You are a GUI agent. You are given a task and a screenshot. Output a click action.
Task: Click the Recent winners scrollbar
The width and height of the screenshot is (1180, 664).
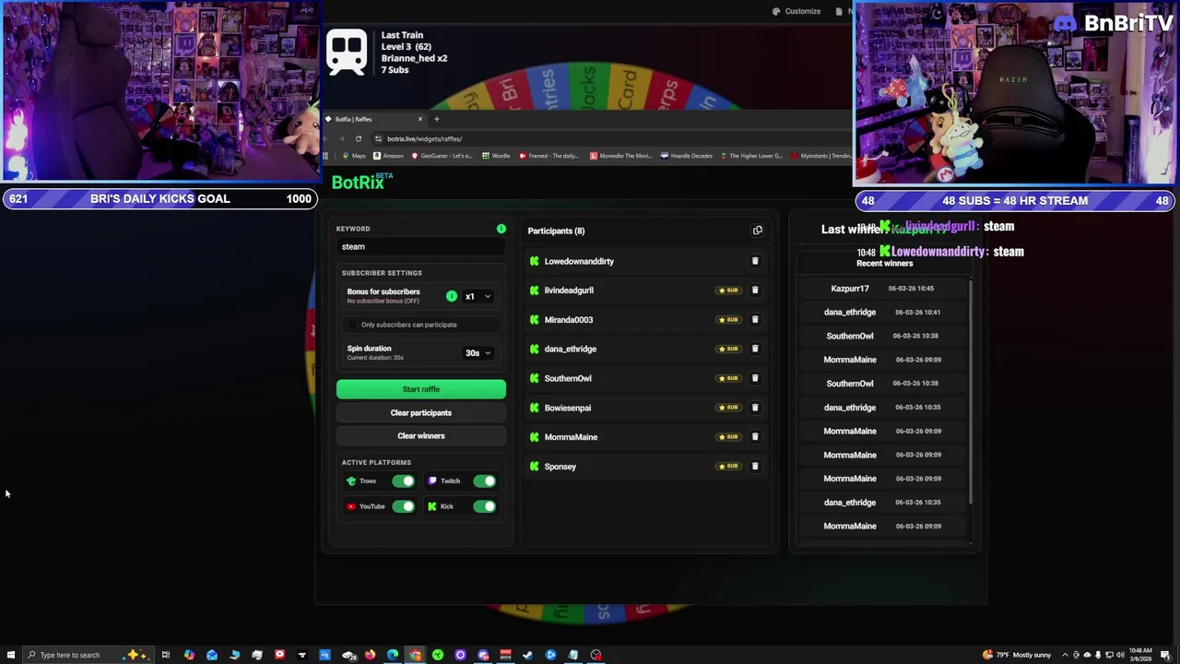point(972,392)
